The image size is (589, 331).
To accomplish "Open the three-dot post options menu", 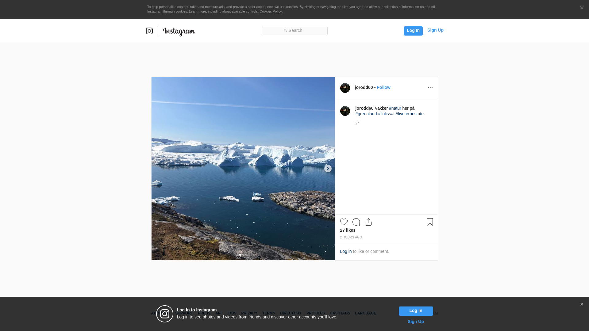I will coord(430,88).
